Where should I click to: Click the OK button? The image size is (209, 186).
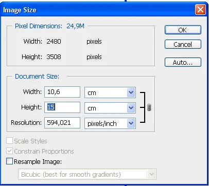point(183,30)
